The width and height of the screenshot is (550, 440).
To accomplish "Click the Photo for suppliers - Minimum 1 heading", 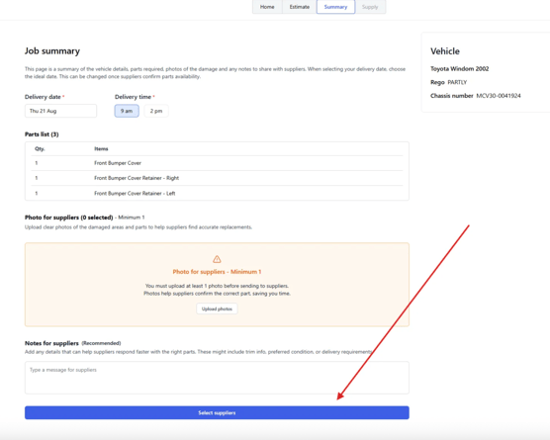I will coord(217,272).
